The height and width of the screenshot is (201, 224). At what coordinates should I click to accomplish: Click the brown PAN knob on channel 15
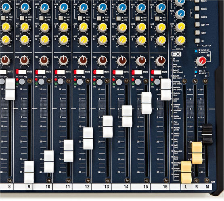click(x=141, y=60)
